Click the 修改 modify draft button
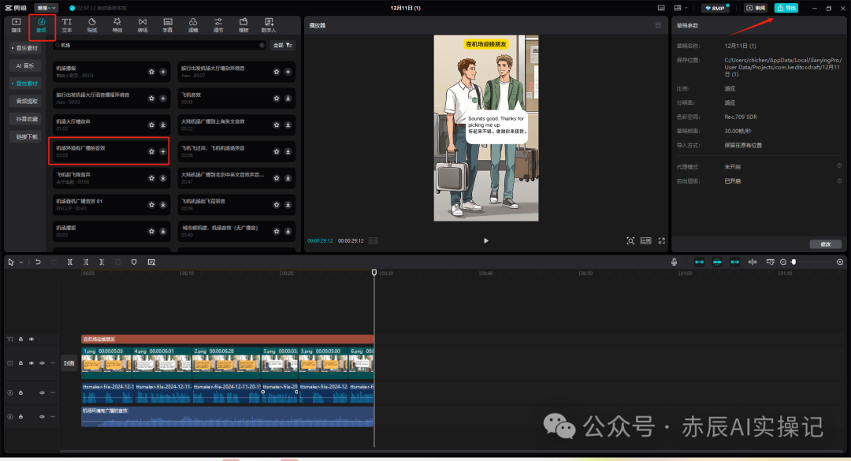Image resolution: width=851 pixels, height=461 pixels. tap(826, 244)
